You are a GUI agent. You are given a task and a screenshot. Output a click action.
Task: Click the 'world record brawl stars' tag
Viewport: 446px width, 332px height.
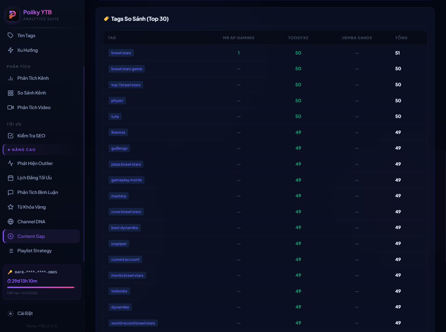[133, 323]
